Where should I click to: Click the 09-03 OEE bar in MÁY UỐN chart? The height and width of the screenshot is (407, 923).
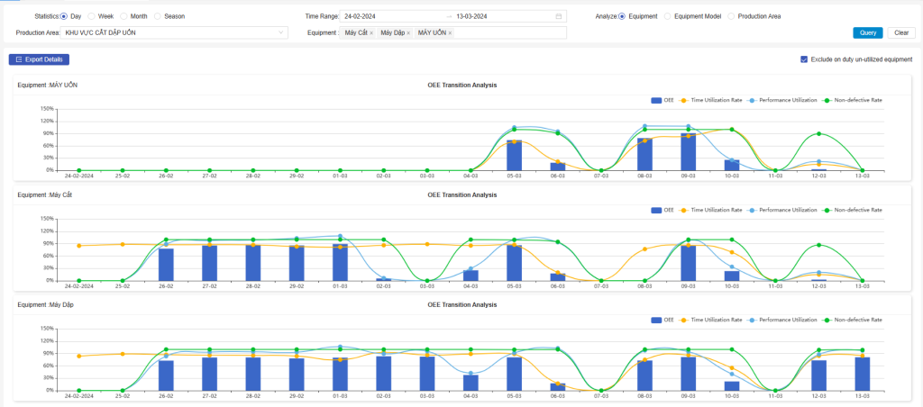coord(688,152)
